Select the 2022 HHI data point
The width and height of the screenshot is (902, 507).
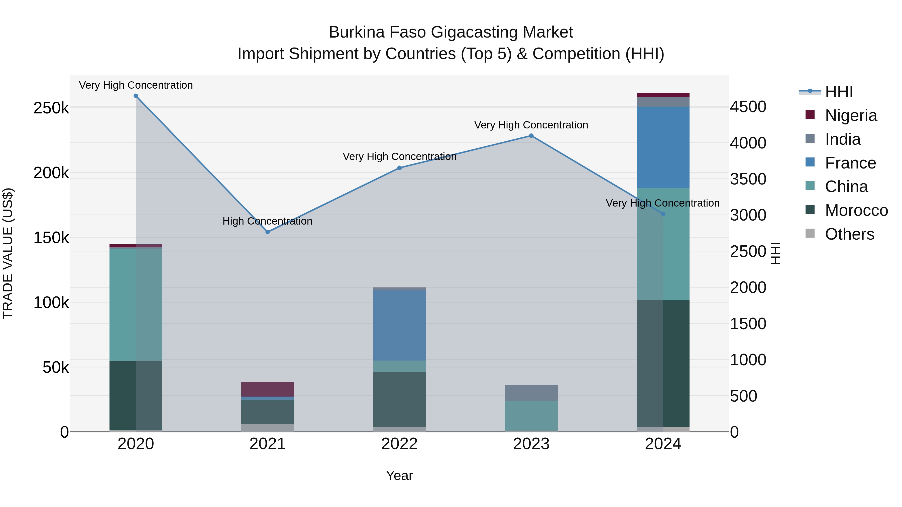click(400, 168)
